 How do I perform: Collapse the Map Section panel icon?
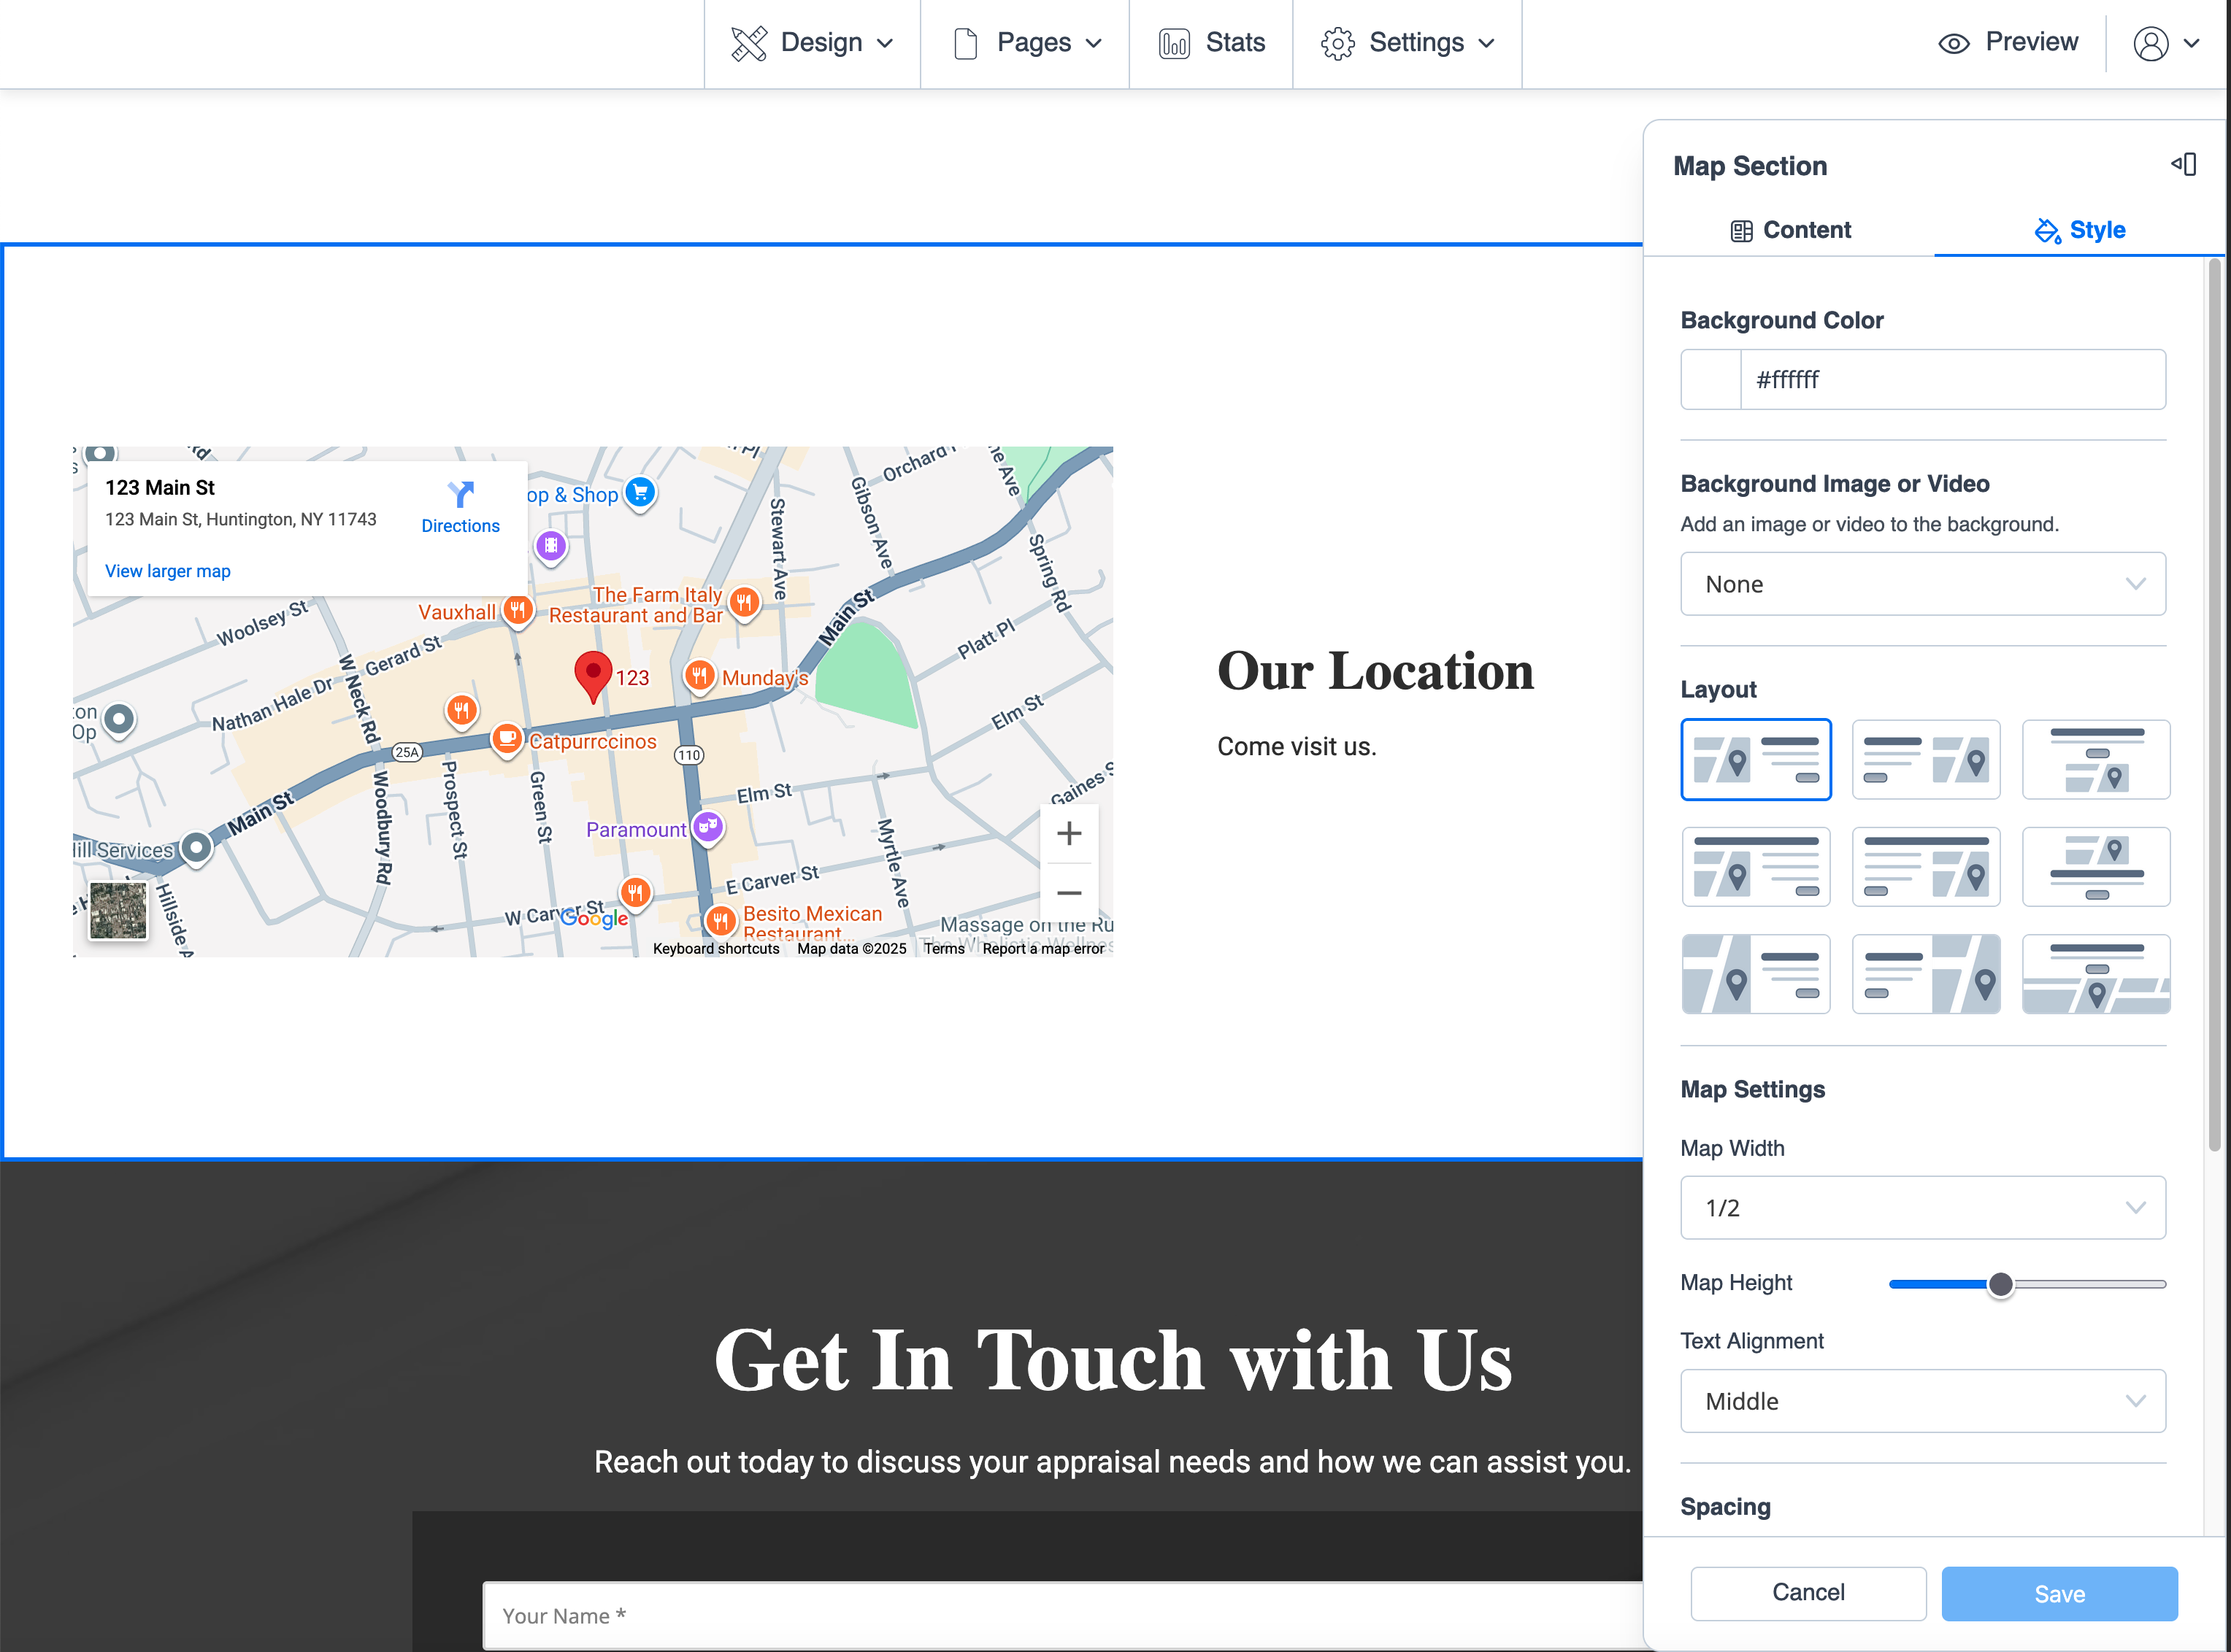coord(2184,164)
